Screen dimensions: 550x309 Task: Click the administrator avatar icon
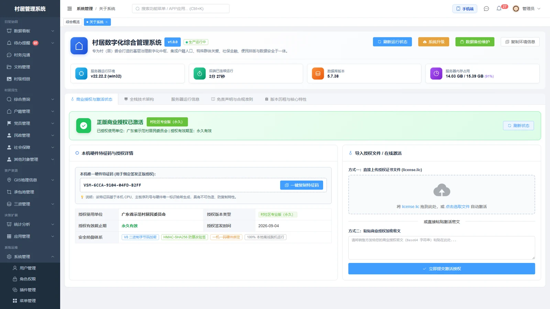tap(516, 9)
